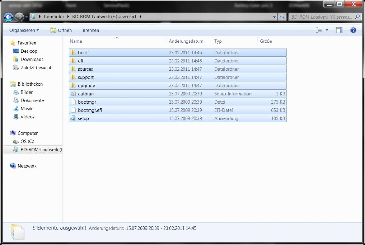This screenshot has height=245, width=365.
Task: Click the magnifier search icon
Action: tap(358, 17)
